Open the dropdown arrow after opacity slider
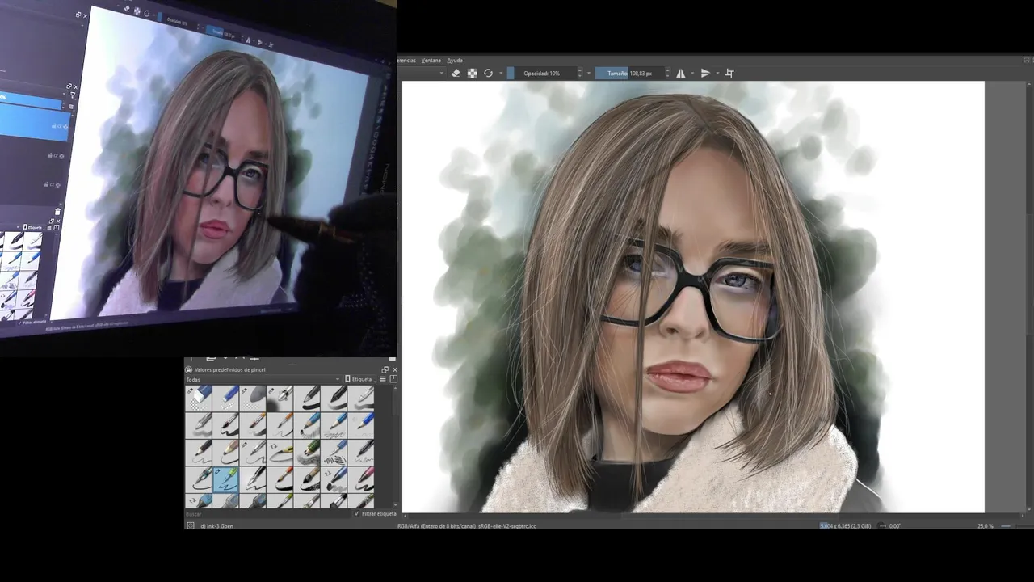Image resolution: width=1034 pixels, height=582 pixels. pyautogui.click(x=591, y=73)
